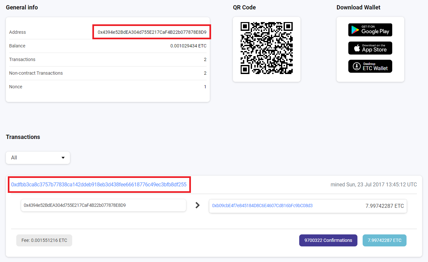
Task: Click the arrow icon between transaction addresses
Action: [197, 205]
